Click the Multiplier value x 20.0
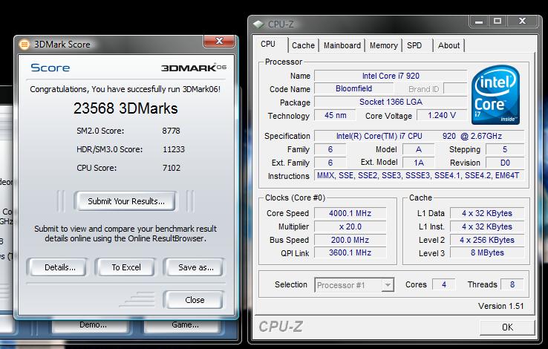The width and height of the screenshot is (548, 349). tap(350, 226)
